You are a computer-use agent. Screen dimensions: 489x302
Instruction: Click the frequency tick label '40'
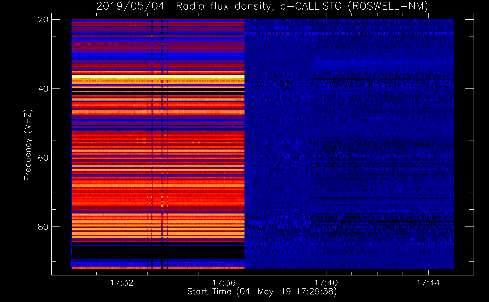tap(43, 89)
